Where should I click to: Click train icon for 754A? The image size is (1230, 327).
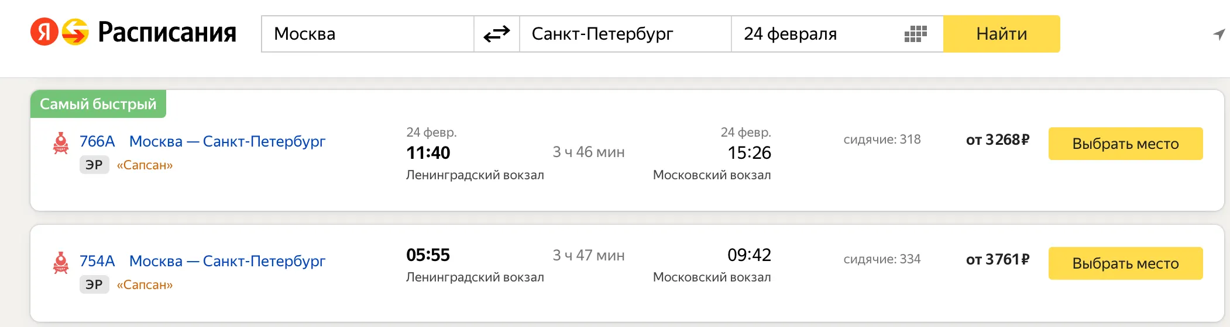point(61,263)
